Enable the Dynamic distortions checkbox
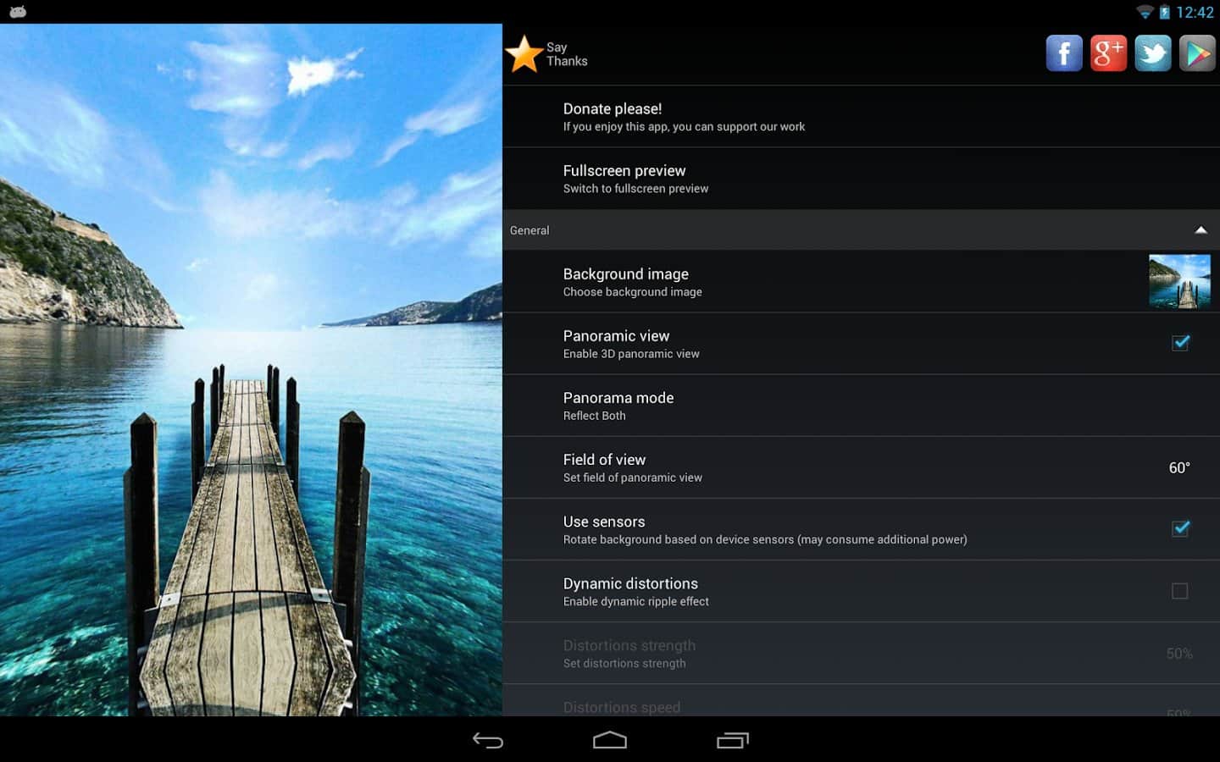 point(1179,591)
